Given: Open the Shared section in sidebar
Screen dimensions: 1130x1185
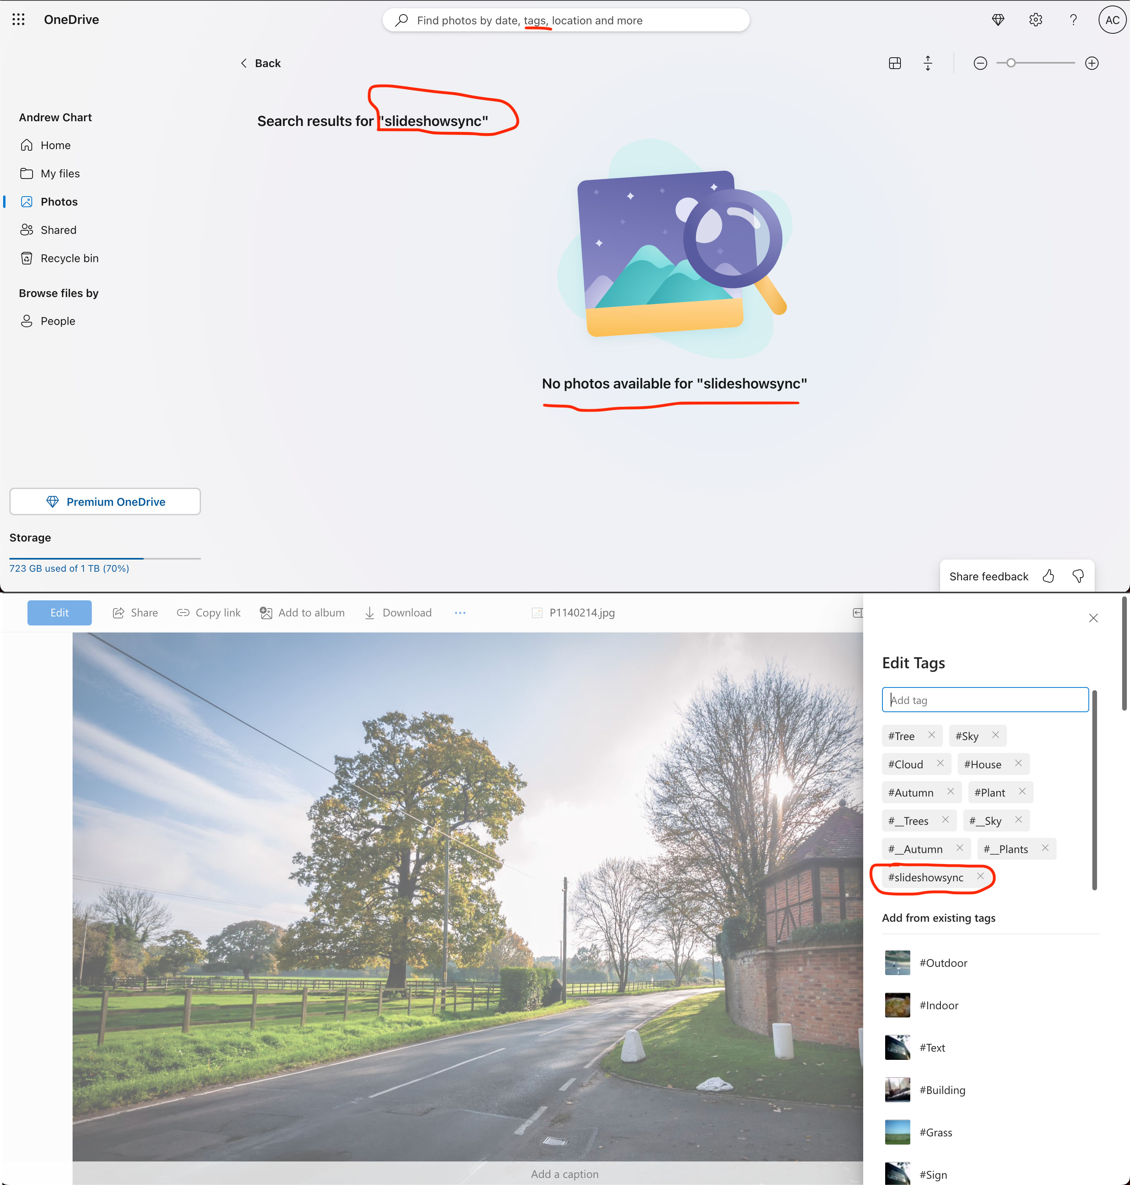Looking at the screenshot, I should click(58, 228).
